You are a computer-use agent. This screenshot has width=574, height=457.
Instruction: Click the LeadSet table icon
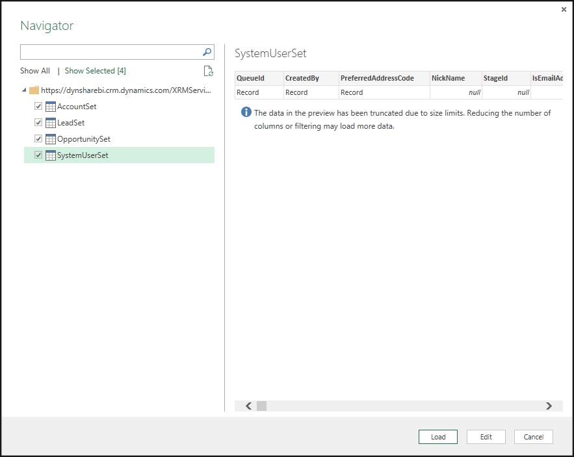pyautogui.click(x=51, y=123)
